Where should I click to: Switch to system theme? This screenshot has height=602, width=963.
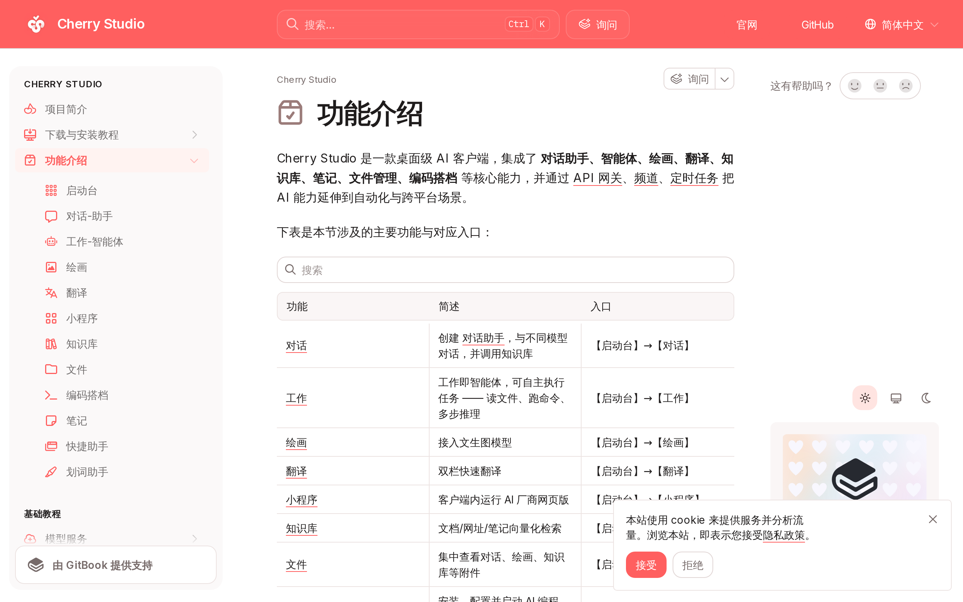(x=896, y=398)
